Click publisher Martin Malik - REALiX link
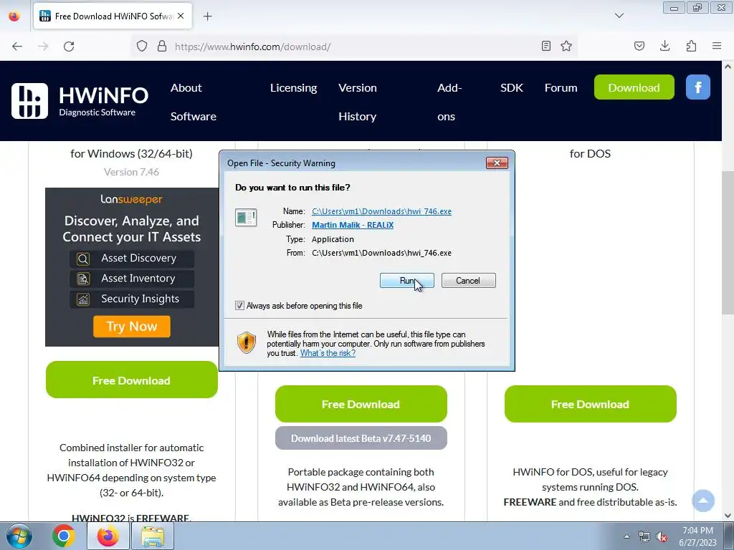The image size is (734, 550). coord(353,225)
